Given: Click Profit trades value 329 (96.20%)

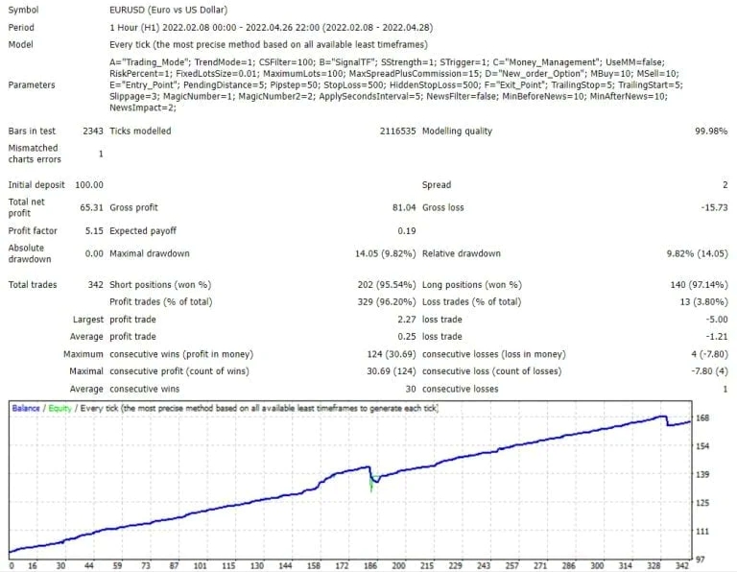Looking at the screenshot, I should (x=387, y=301).
